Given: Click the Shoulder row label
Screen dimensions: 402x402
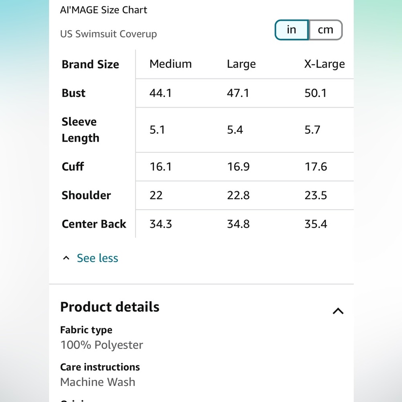Looking at the screenshot, I should [x=86, y=195].
